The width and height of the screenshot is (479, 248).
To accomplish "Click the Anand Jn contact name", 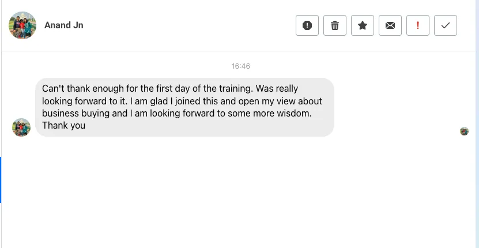I will coord(64,25).
